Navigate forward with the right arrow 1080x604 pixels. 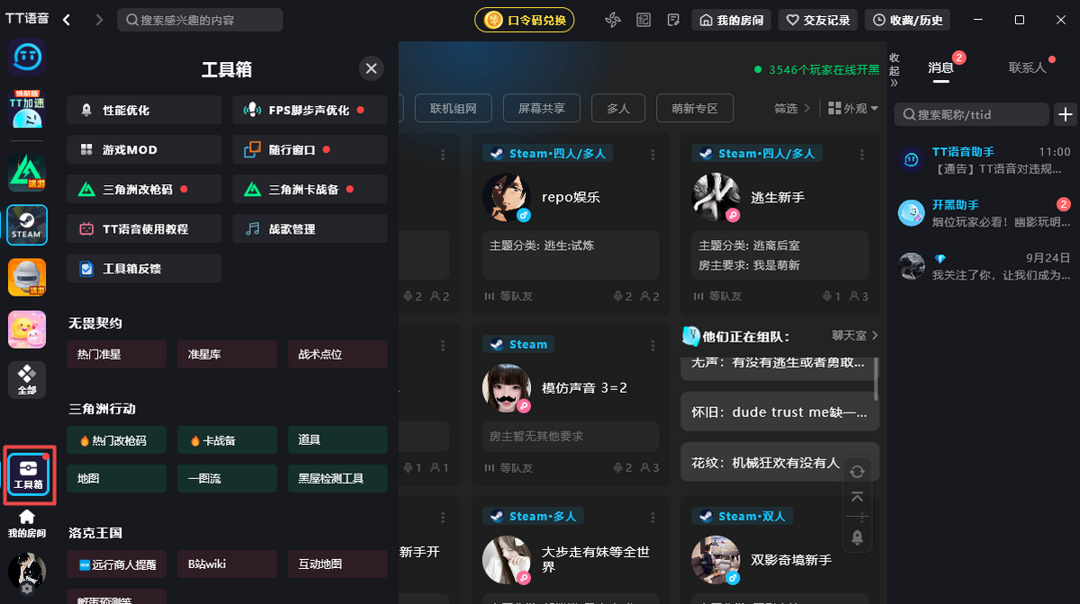[x=98, y=20]
